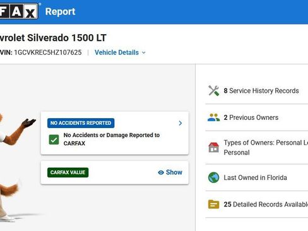This screenshot has width=308, height=231.
Task: Click the CARFAX VALUE badge
Action: click(68, 172)
